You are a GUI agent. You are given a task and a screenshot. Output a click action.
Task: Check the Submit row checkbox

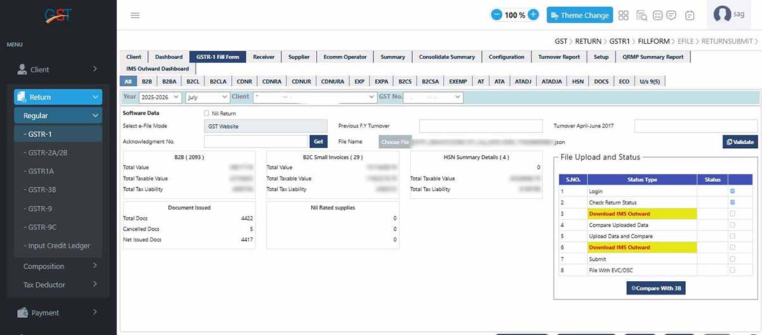point(733,259)
